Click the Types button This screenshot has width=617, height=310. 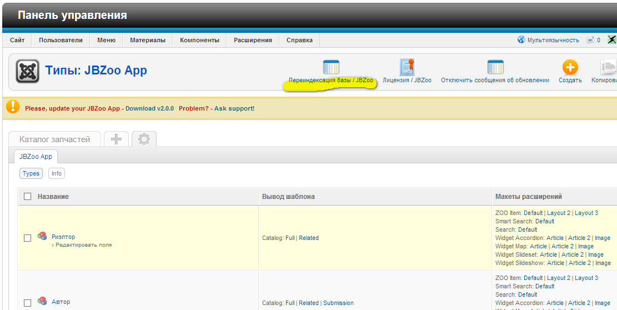(31, 173)
